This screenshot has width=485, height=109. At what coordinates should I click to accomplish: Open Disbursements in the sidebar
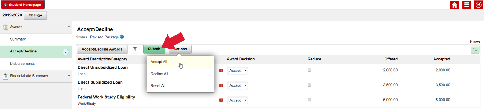pos(22,64)
